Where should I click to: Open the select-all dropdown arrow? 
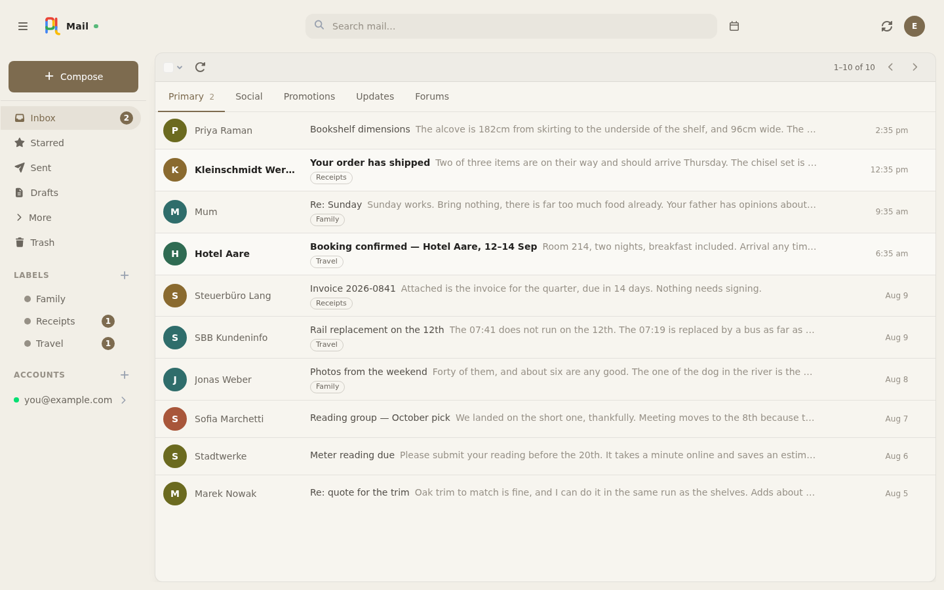[180, 68]
